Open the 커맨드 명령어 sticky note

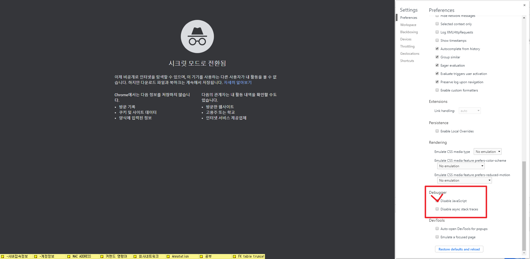click(116, 257)
